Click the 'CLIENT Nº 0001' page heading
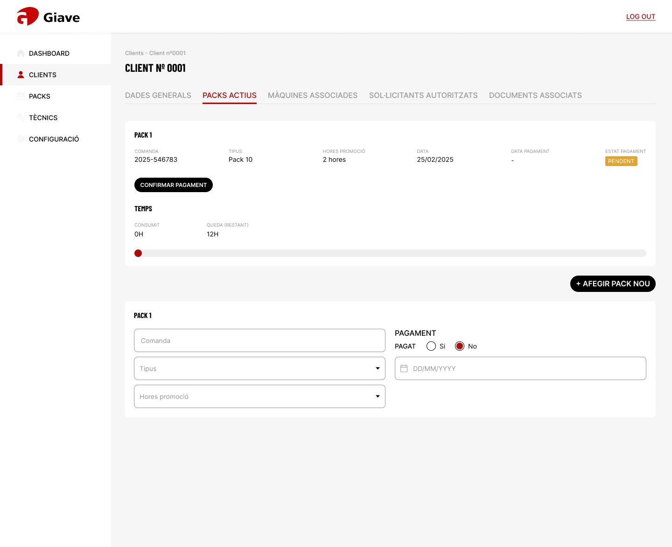 click(155, 68)
